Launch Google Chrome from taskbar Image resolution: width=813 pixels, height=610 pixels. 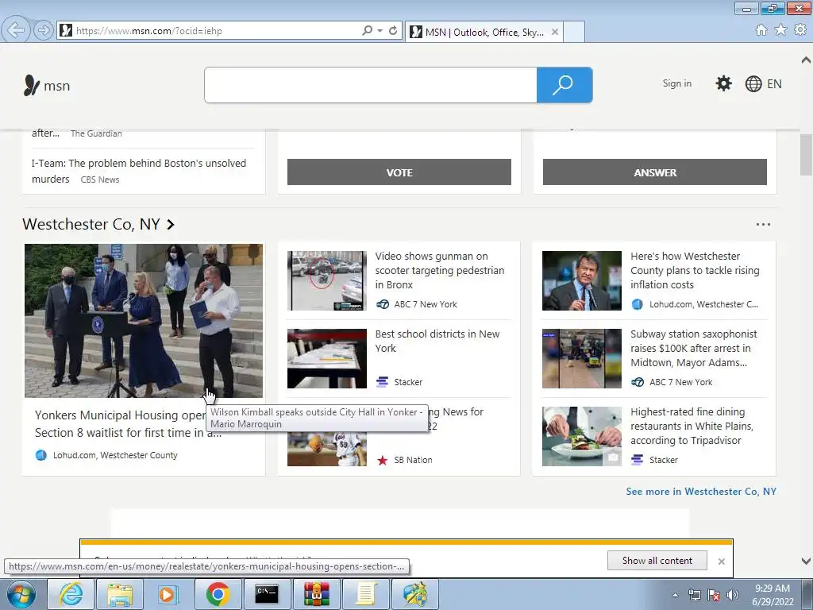pyautogui.click(x=218, y=594)
